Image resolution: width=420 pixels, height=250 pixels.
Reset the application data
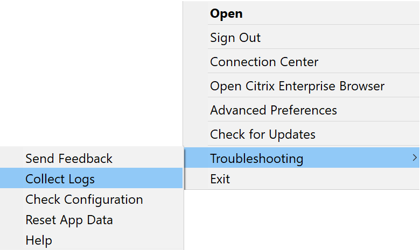(x=69, y=220)
